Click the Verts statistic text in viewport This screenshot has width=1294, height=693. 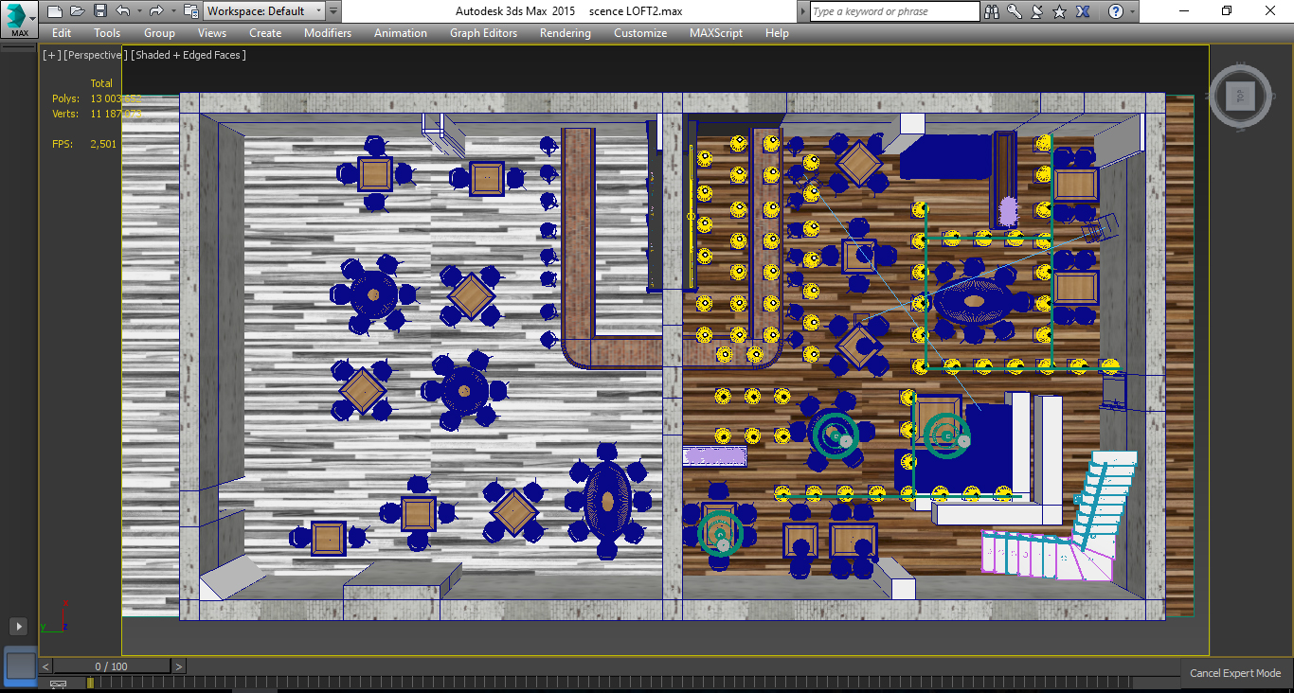[97, 114]
